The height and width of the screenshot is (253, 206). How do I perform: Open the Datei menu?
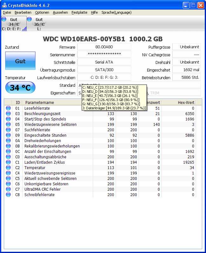tap(7, 12)
